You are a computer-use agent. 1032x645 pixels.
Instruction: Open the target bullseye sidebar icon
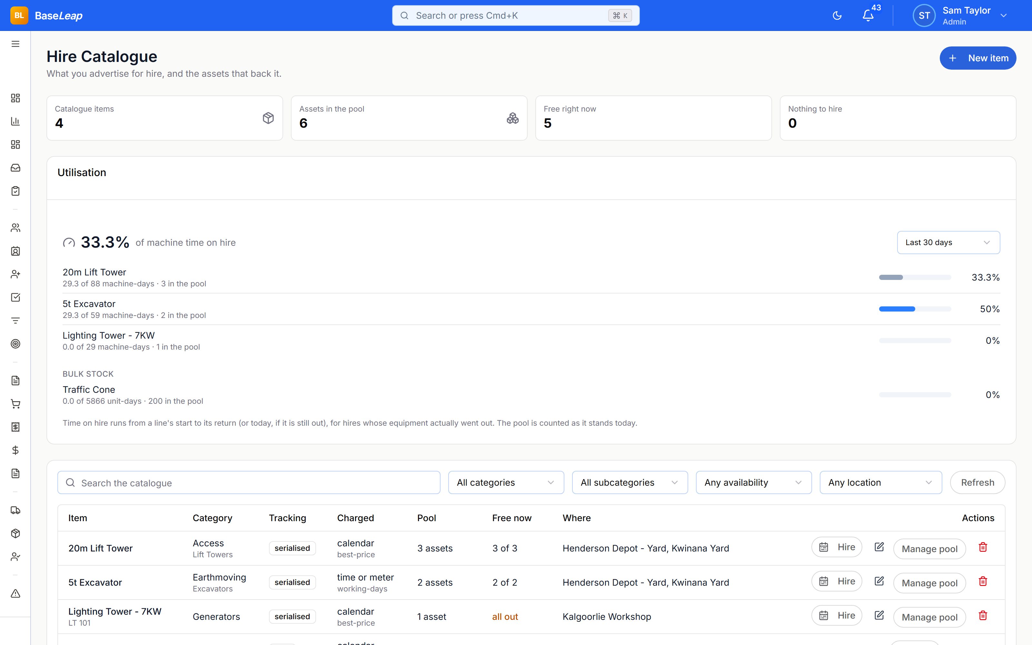coord(15,344)
